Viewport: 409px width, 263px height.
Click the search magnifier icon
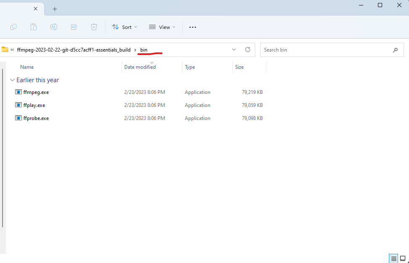[395, 50]
